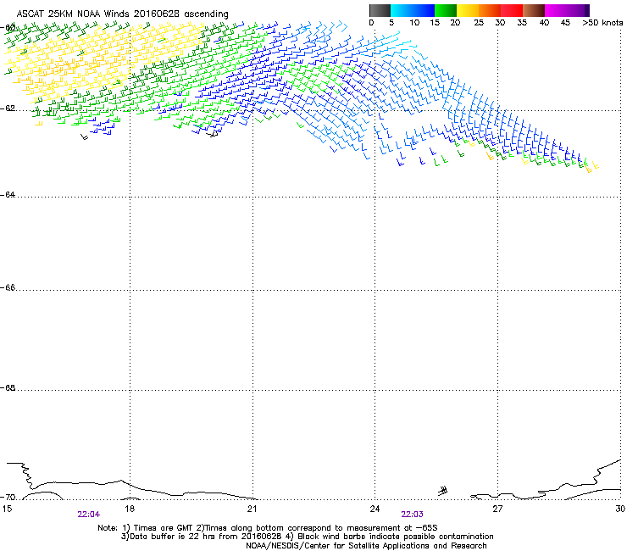
Task: Click the black wind barb near the coastline
Action: pyautogui.click(x=442, y=491)
